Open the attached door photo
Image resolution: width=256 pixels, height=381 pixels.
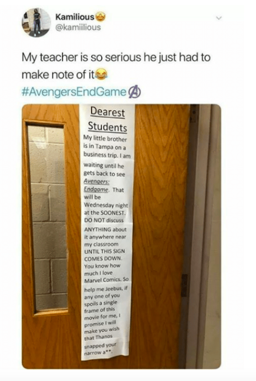(x=121, y=236)
